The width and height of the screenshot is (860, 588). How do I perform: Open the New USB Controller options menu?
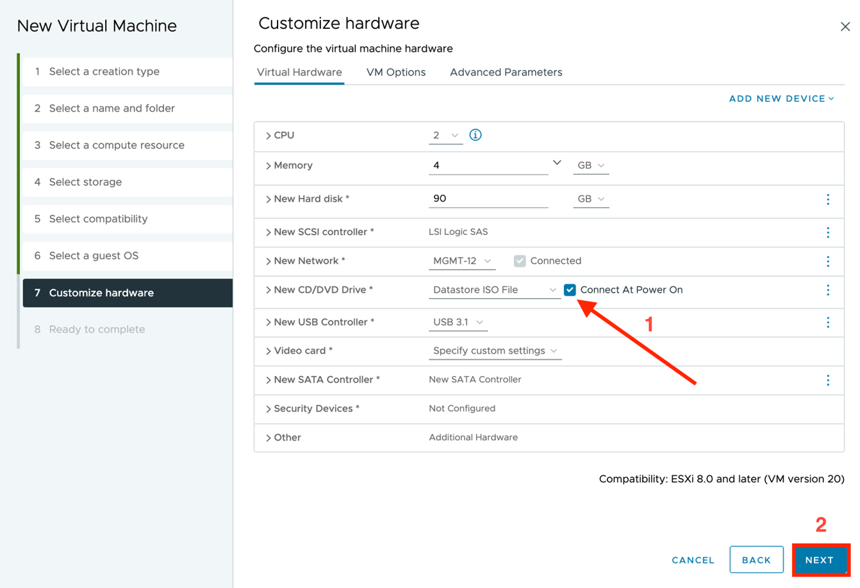tap(827, 322)
